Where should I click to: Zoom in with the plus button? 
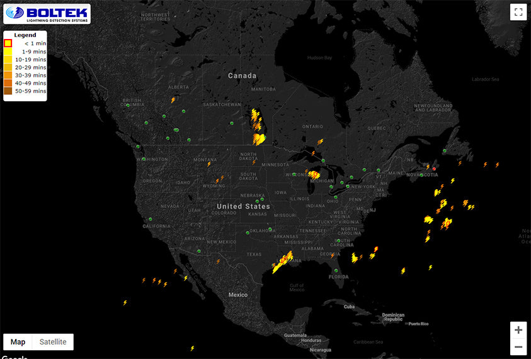(x=518, y=330)
